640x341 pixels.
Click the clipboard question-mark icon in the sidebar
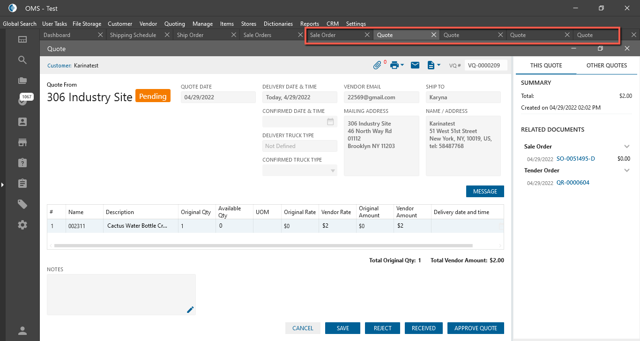(x=22, y=163)
